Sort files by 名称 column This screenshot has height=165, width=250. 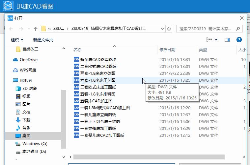tap(77, 50)
